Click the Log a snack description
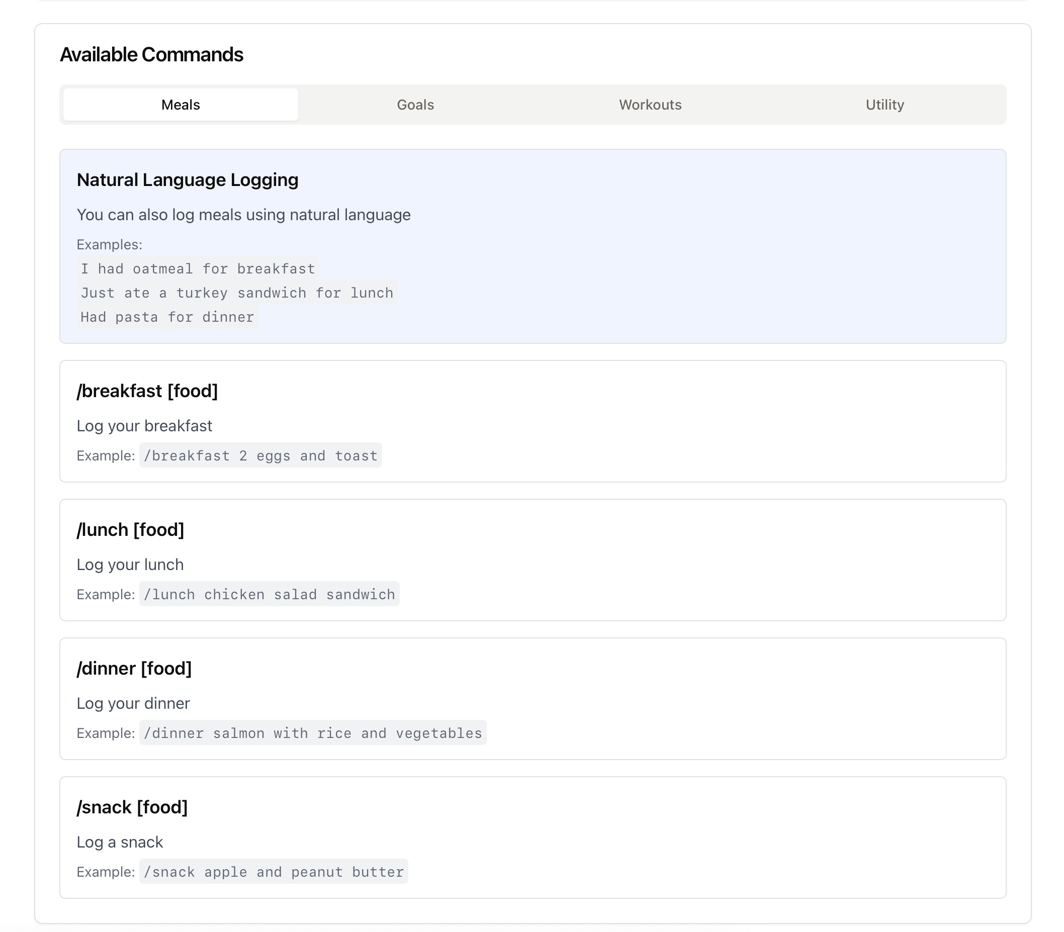 pos(120,842)
